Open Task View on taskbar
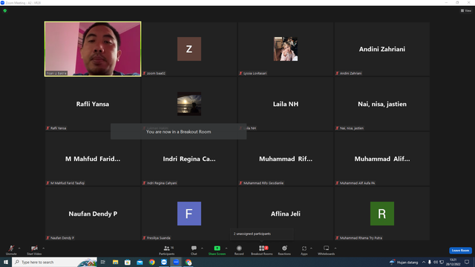The image size is (475, 267). [x=103, y=262]
